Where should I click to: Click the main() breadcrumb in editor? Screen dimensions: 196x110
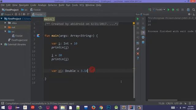pos(49,19)
